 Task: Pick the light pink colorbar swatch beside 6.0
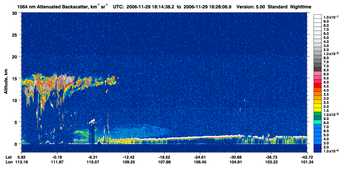click(x=318, y=73)
